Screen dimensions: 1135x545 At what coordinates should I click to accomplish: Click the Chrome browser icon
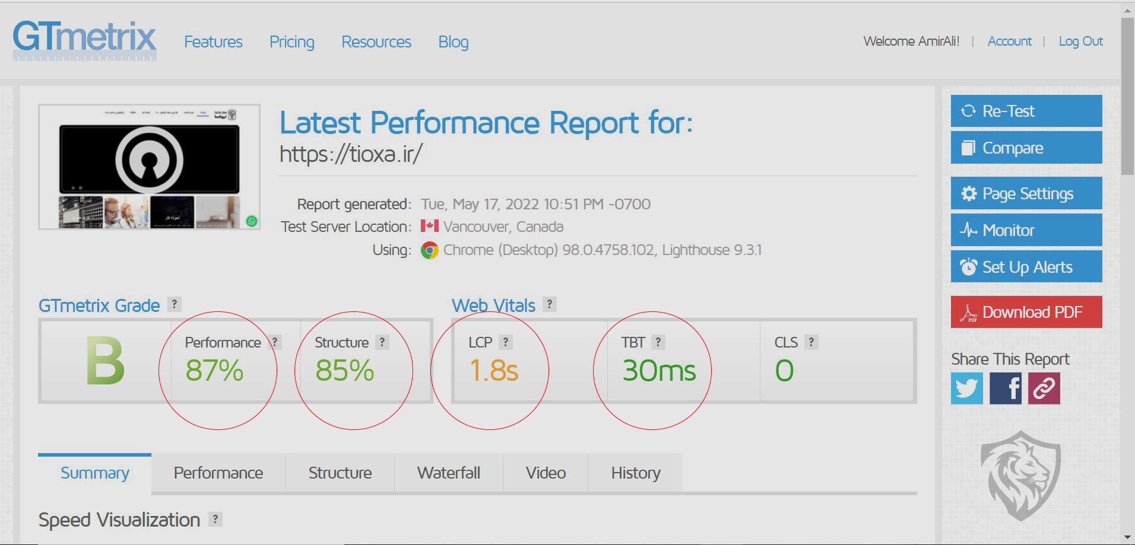pos(429,250)
